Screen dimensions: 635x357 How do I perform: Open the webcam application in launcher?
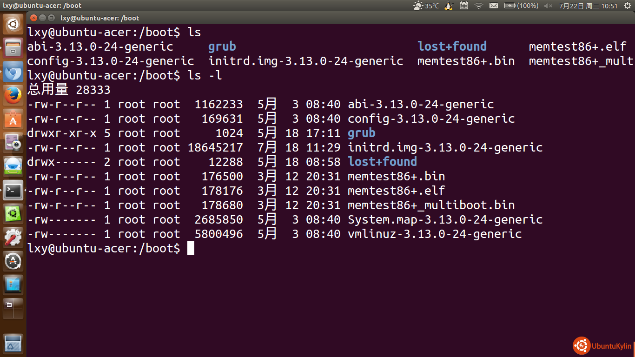tap(13, 143)
